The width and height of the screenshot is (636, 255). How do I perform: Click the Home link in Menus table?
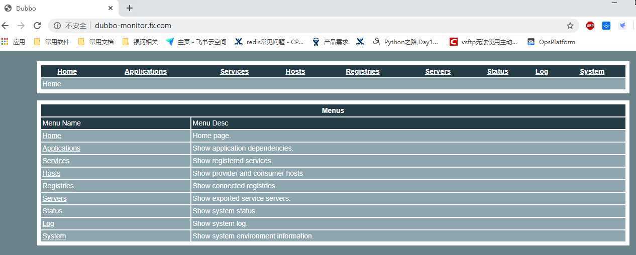pyautogui.click(x=52, y=136)
